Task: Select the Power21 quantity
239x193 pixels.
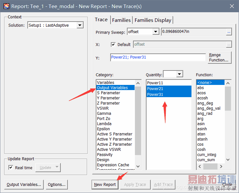Action: click(169, 89)
